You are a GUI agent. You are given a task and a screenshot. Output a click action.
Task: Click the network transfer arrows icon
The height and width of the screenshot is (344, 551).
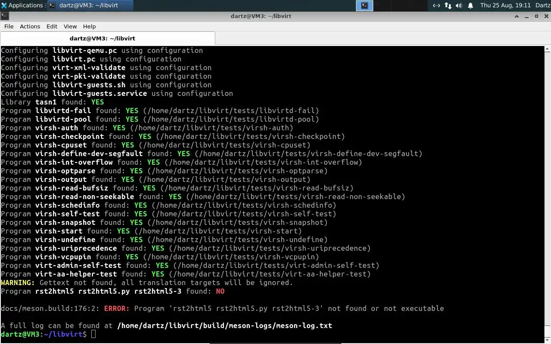point(448,6)
